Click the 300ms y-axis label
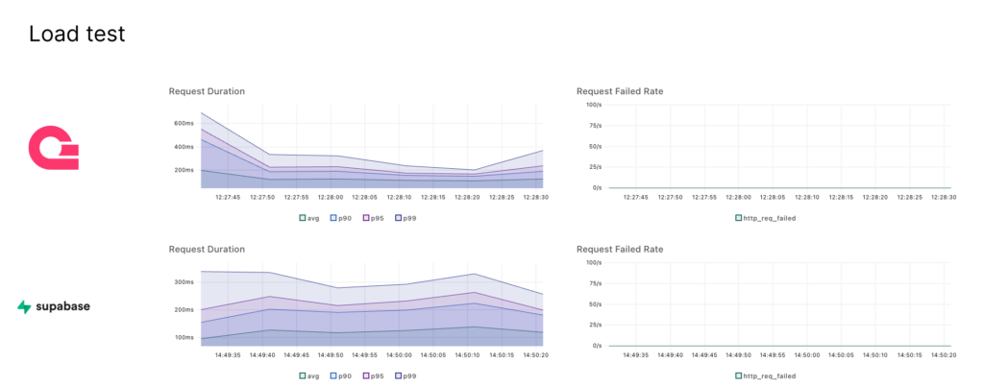The width and height of the screenshot is (984, 387). 183,282
